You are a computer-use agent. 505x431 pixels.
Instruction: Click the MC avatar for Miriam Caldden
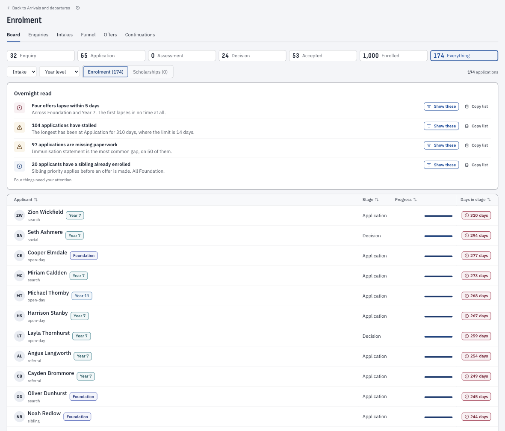pos(19,276)
